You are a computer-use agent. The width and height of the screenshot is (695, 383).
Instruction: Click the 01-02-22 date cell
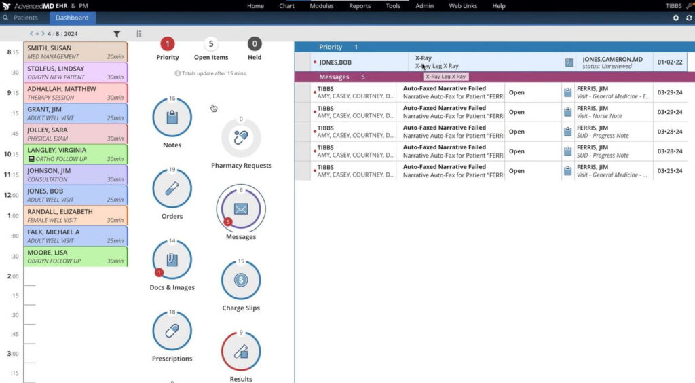[x=670, y=62]
